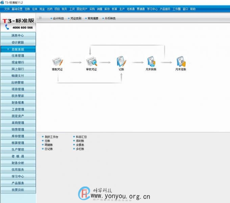Open the 明细账 report link

(x=49, y=145)
